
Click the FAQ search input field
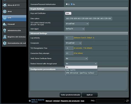pyautogui.click(x=110, y=101)
